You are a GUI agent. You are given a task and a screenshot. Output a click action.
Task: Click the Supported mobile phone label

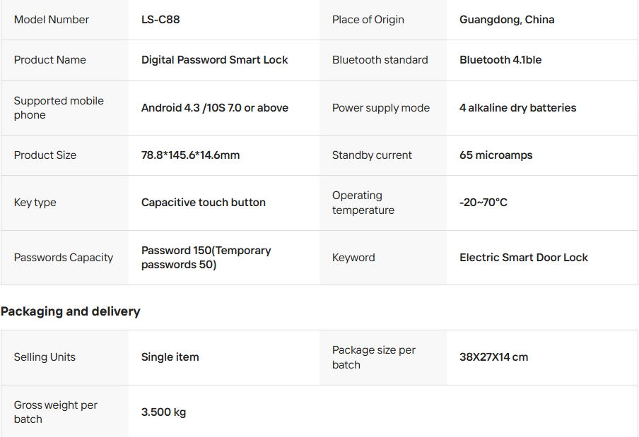click(59, 108)
